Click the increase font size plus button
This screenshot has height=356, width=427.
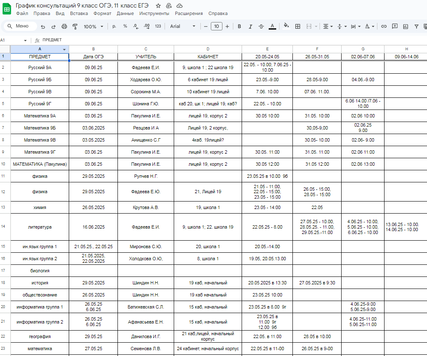click(x=227, y=26)
